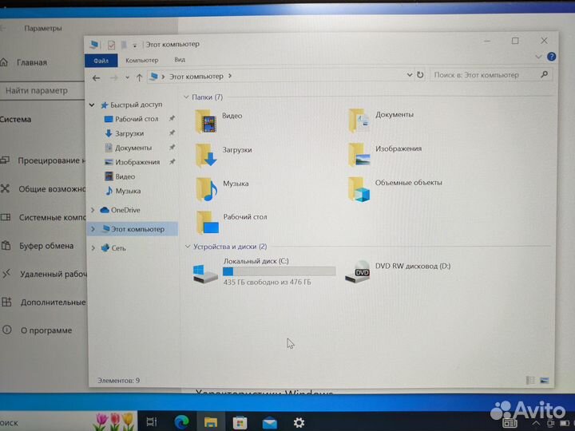Go up one level with up arrow

pos(139,77)
